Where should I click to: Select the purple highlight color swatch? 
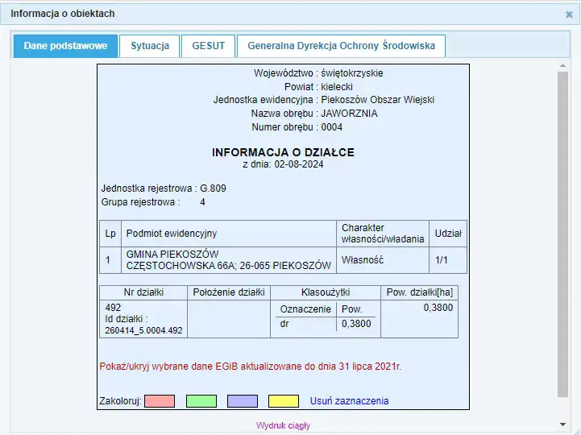242,401
